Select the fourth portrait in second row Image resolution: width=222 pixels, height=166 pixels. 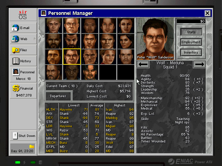(x=108, y=41)
